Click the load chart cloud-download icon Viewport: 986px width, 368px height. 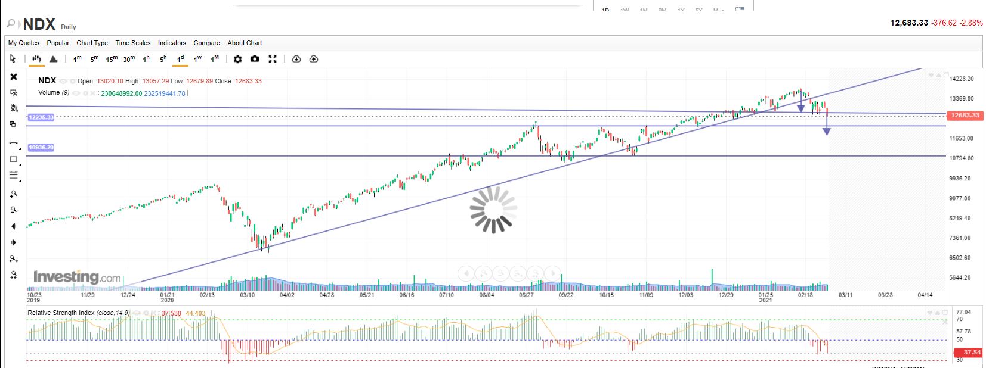coord(296,59)
